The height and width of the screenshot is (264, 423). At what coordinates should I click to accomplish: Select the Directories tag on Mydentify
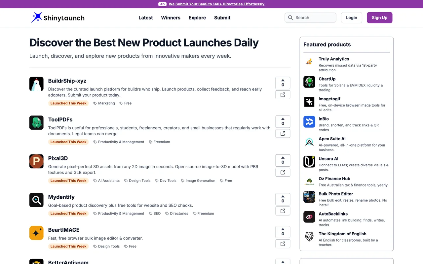176,214
